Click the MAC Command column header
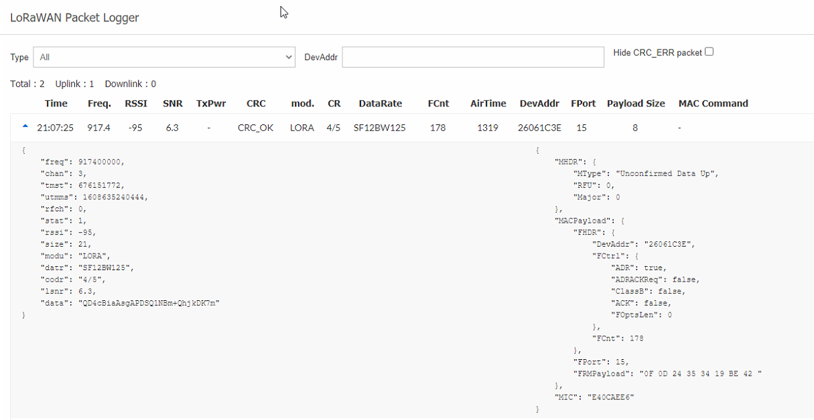Screen dimensions: 814x420 coord(713,104)
